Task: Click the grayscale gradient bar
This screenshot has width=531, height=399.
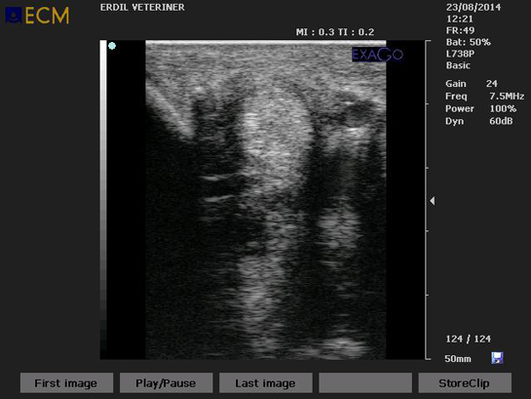Action: (103, 199)
